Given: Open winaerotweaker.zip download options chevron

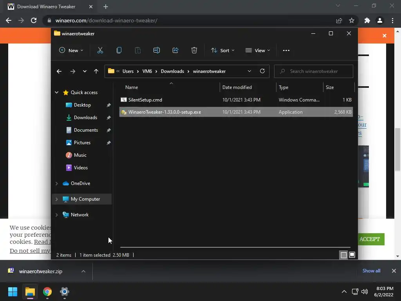Looking at the screenshot, I should pyautogui.click(x=83, y=271).
